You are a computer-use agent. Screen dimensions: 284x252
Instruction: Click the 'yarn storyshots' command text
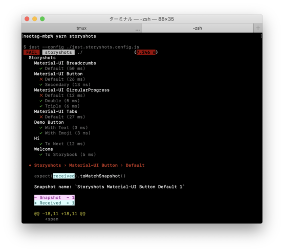76,36
